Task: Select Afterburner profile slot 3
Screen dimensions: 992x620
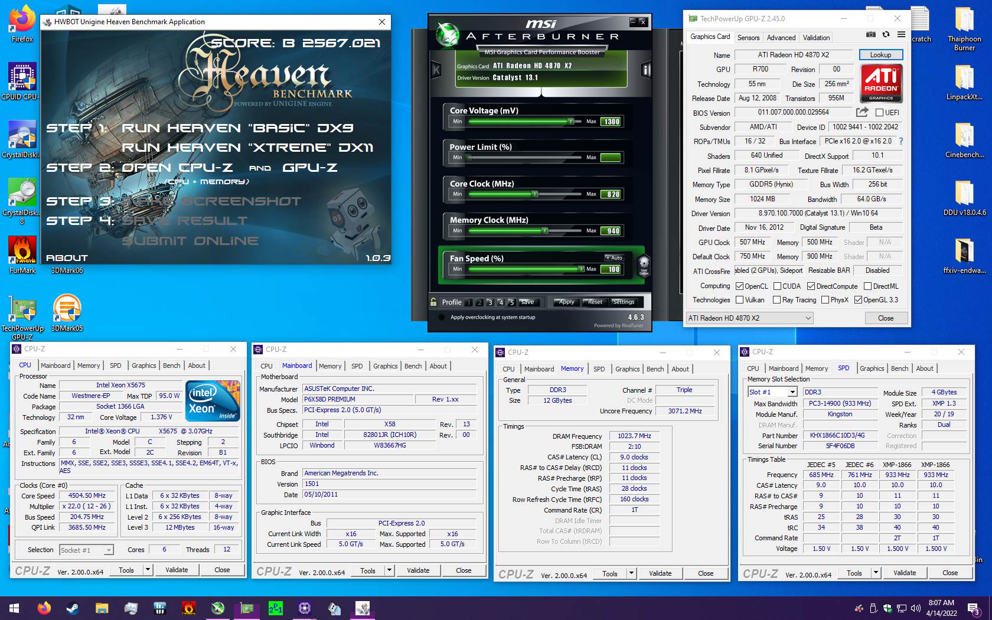Action: click(490, 302)
